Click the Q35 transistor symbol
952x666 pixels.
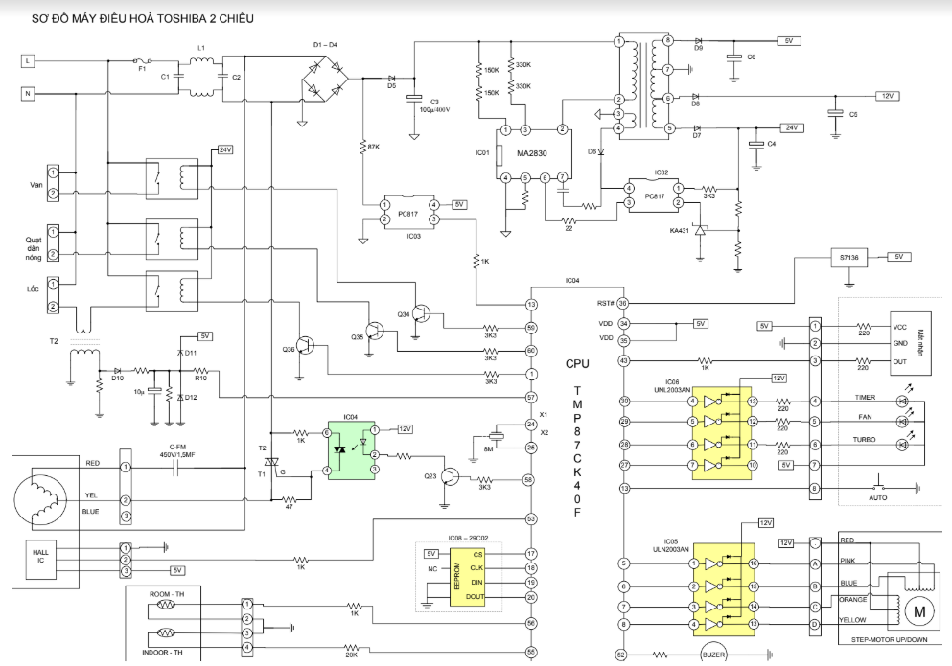375,331
